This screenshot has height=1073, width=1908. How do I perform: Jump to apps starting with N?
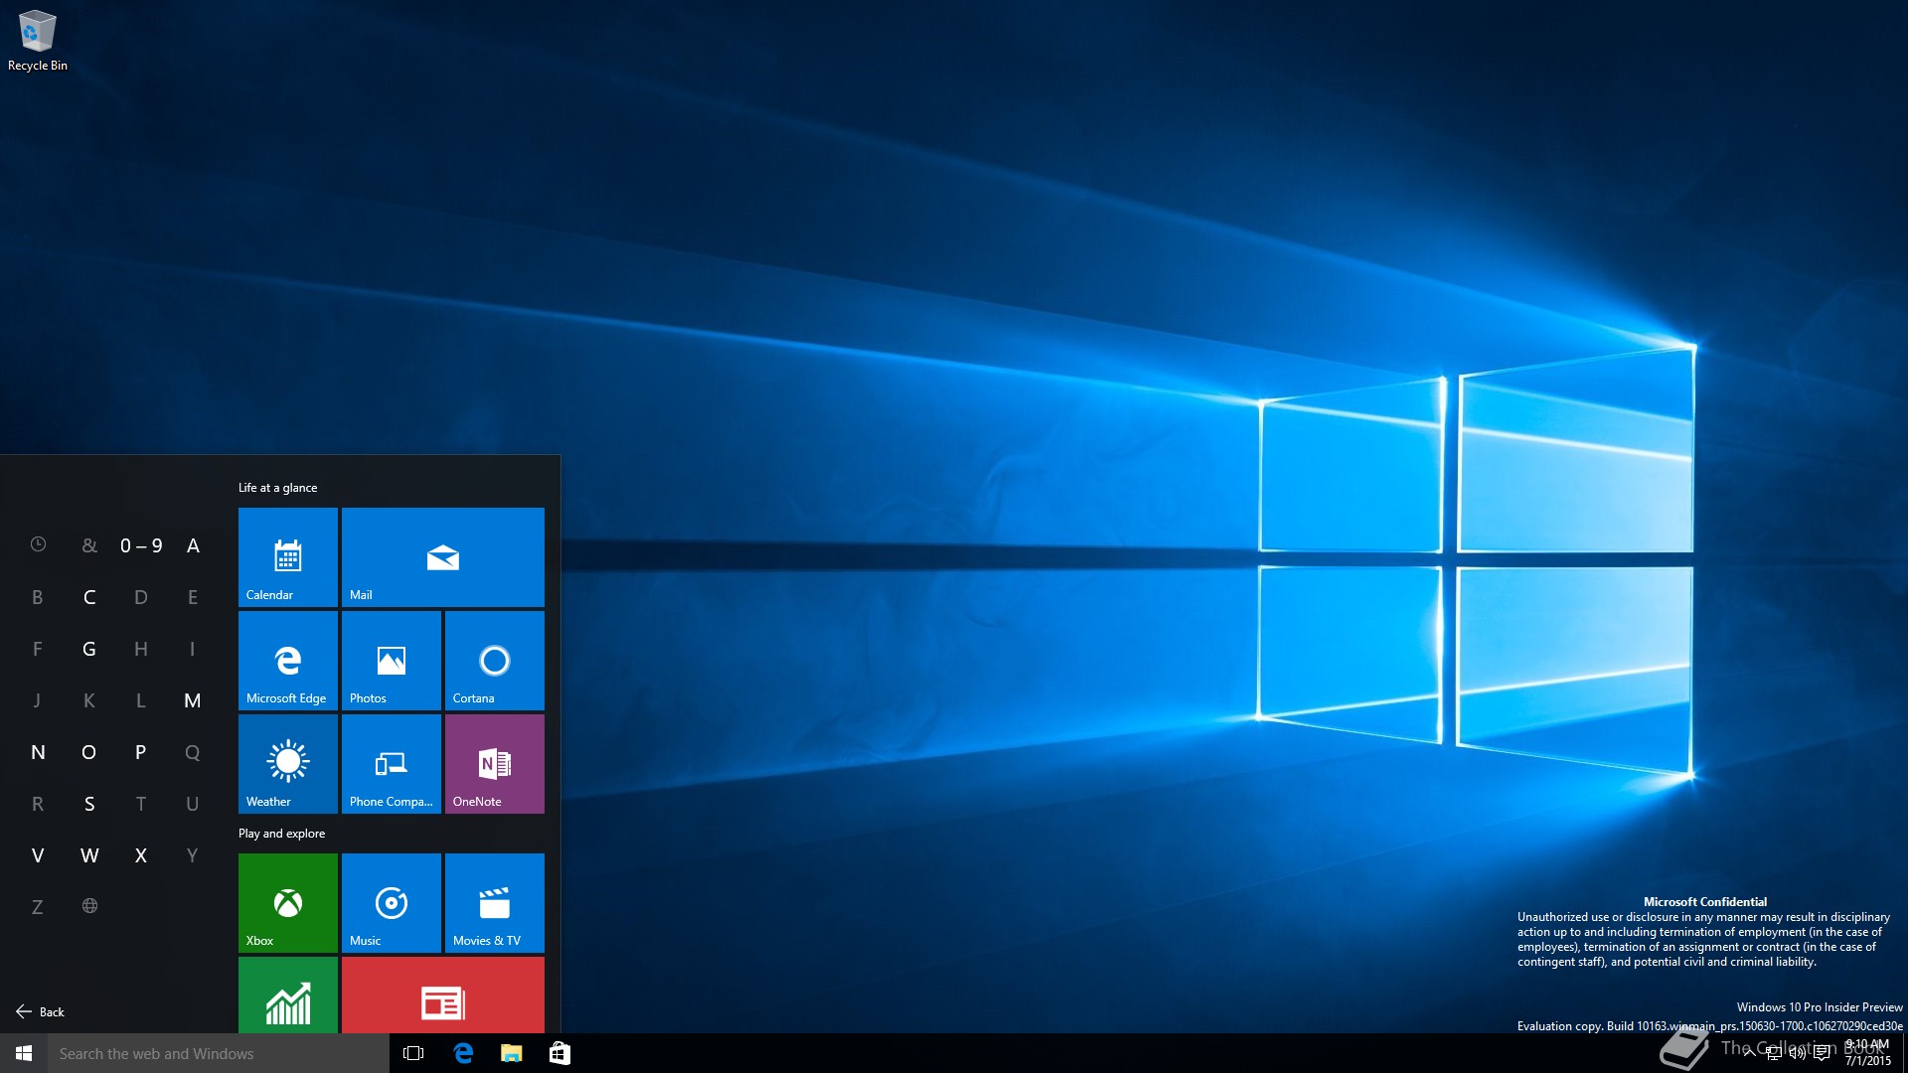[x=38, y=752]
